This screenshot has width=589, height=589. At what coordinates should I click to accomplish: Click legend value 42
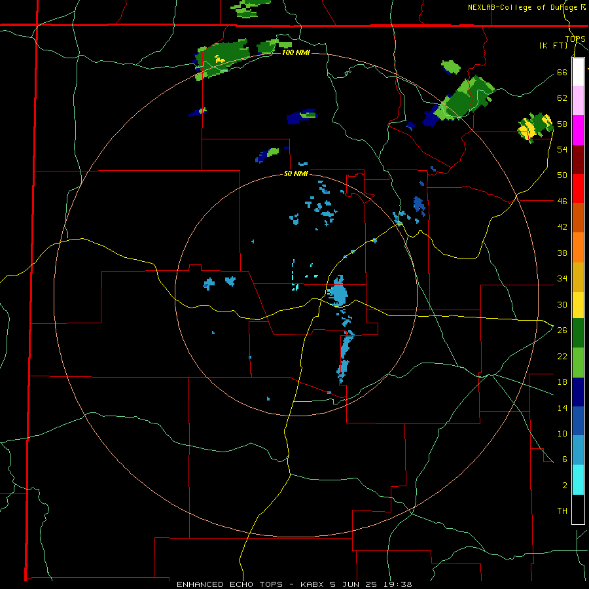(x=562, y=226)
